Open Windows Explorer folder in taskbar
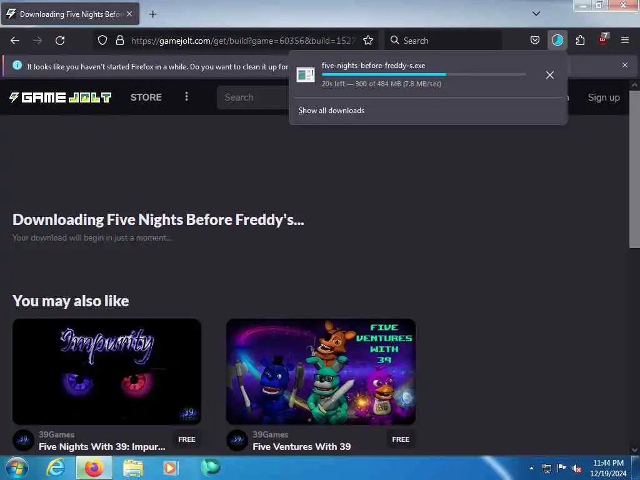This screenshot has width=640, height=480. tap(132, 468)
